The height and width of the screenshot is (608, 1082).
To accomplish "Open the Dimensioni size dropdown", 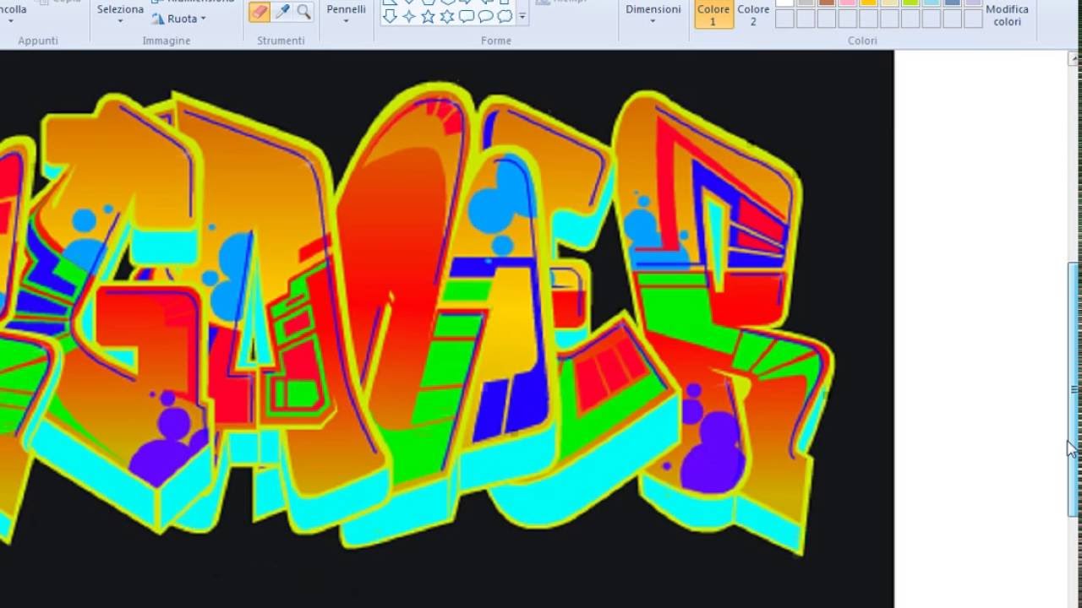I will 653,14.
